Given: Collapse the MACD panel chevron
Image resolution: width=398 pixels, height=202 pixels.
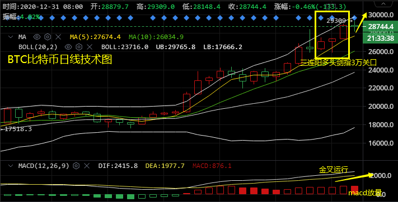Looking at the screenshot, I should tap(11, 166).
